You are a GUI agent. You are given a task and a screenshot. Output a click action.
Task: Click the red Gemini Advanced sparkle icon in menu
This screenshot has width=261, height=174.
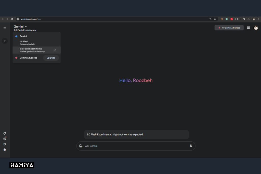point(16,58)
